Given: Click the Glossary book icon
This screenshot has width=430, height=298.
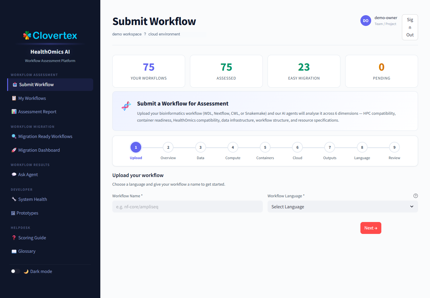Looking at the screenshot, I should (x=14, y=251).
